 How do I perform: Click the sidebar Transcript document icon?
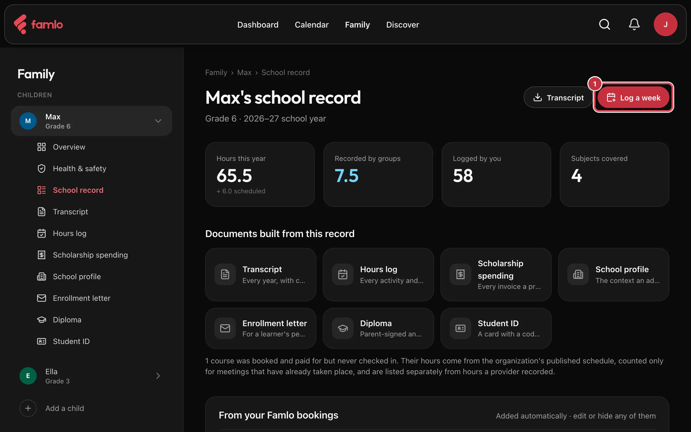(41, 212)
